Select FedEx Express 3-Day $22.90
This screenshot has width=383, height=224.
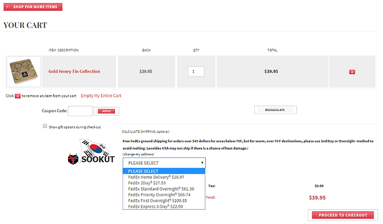(164, 206)
